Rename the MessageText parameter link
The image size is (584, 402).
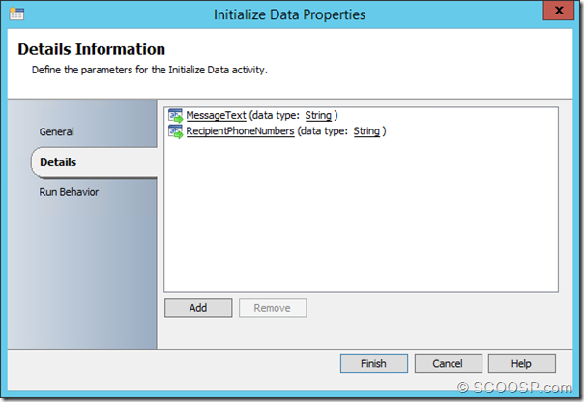click(216, 116)
